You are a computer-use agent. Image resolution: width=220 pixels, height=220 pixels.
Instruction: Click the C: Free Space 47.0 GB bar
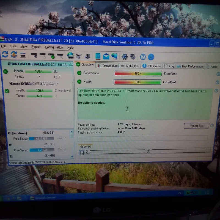pyautogui.click(x=42, y=139)
